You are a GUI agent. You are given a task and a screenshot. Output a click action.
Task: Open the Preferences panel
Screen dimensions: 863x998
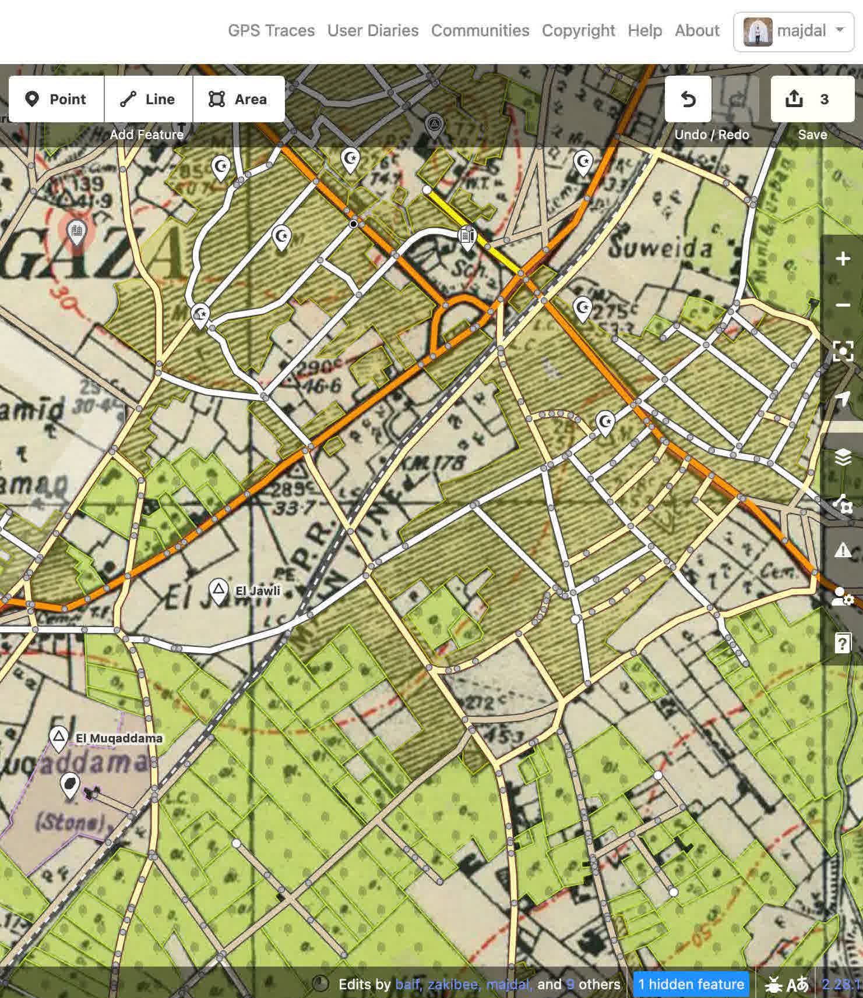pyautogui.click(x=843, y=597)
